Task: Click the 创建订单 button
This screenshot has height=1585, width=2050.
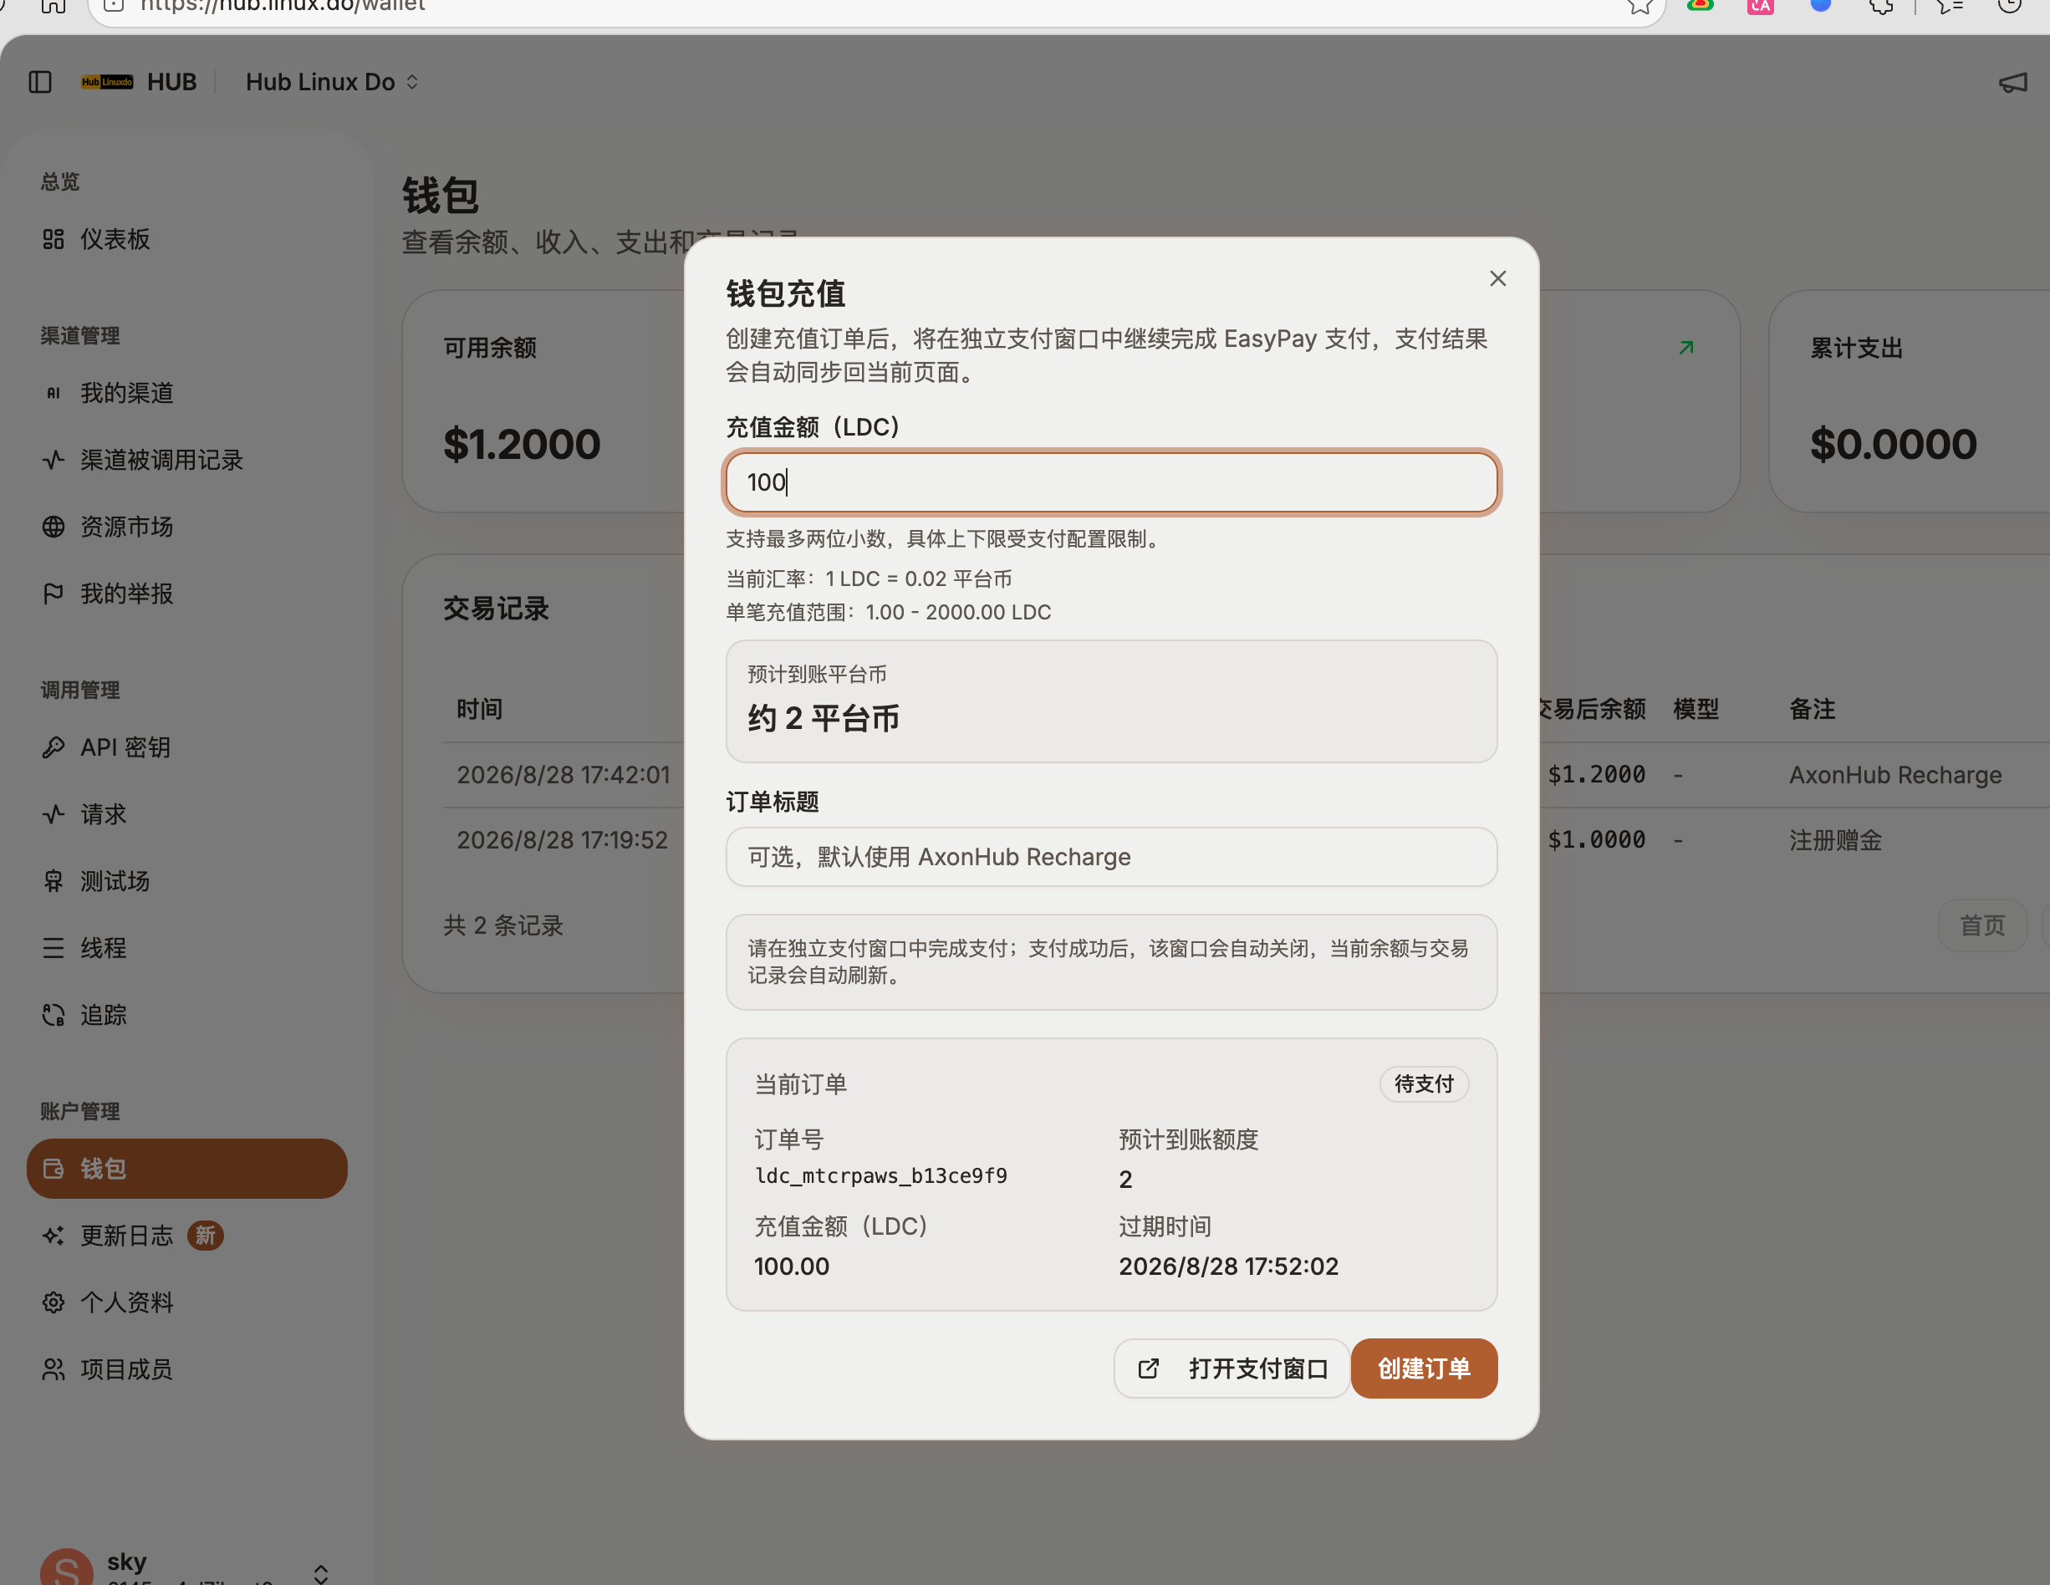Action: pos(1424,1368)
